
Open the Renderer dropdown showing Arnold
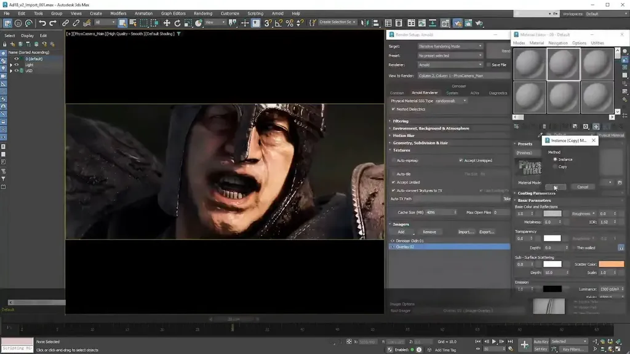450,65
